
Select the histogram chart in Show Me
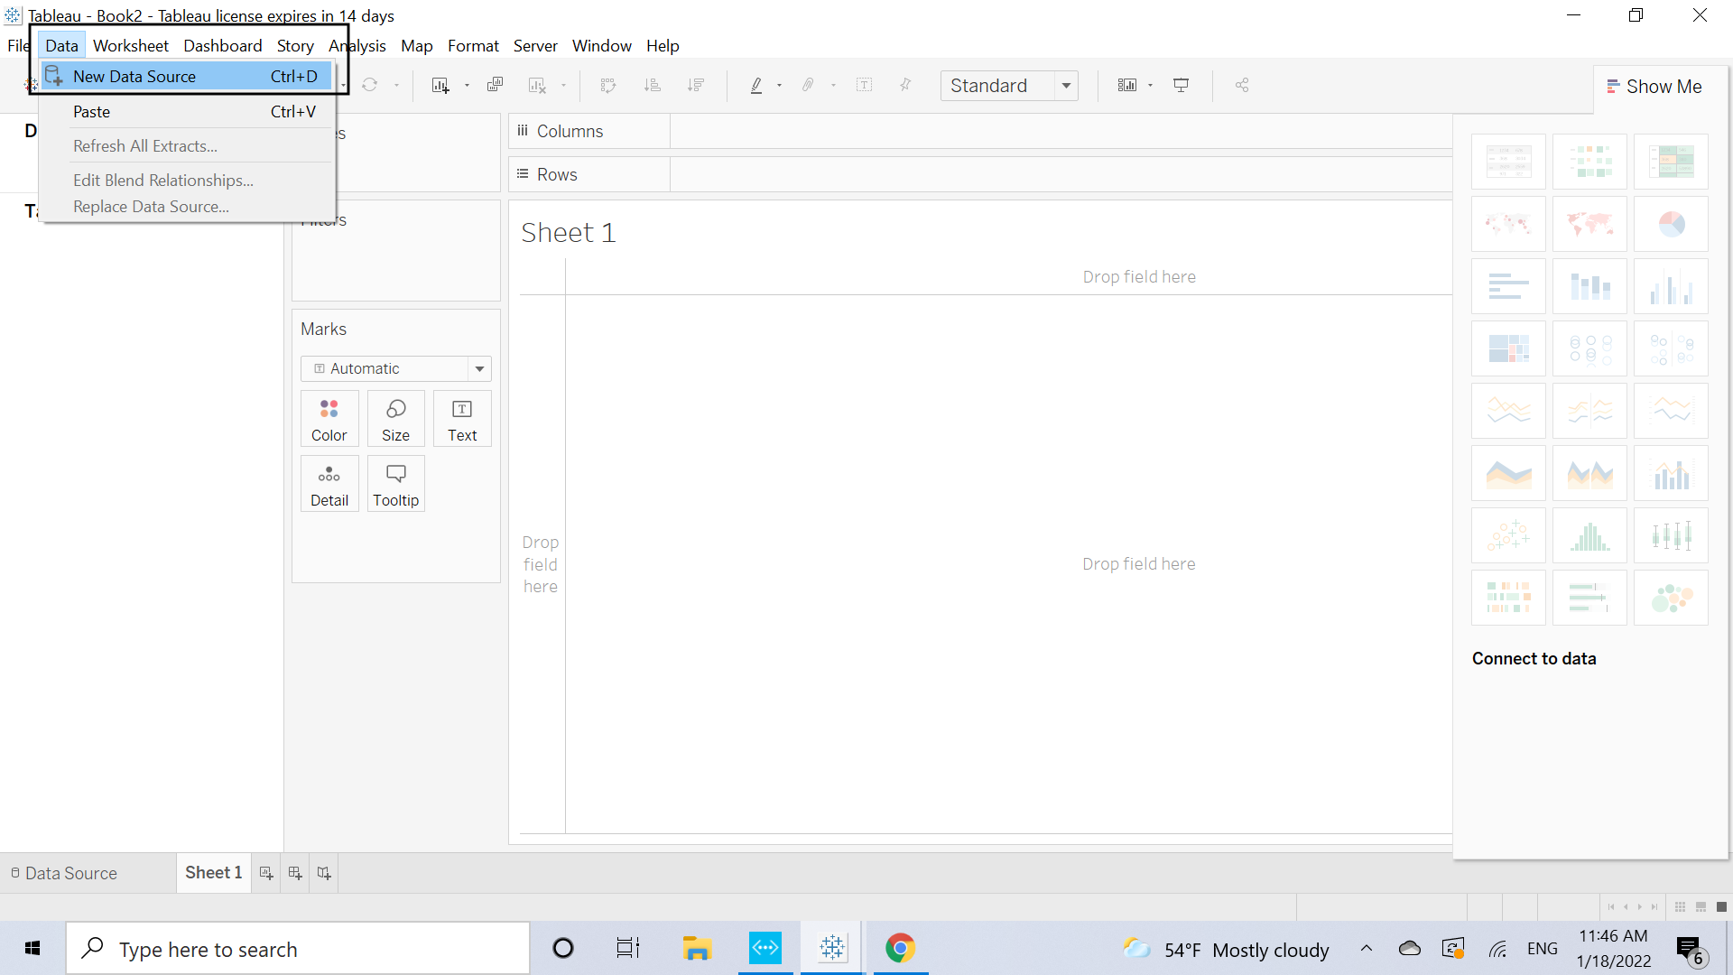click(1589, 535)
